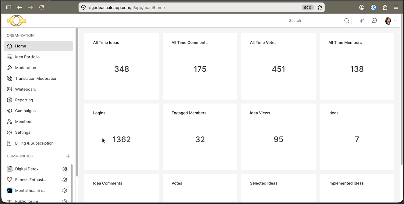Image resolution: width=404 pixels, height=204 pixels.
Task: Expand the user profile dropdown arrow
Action: click(395, 21)
